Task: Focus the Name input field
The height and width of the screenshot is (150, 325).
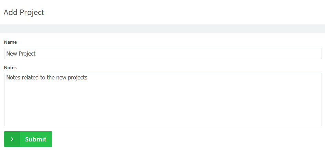Action: (163, 54)
